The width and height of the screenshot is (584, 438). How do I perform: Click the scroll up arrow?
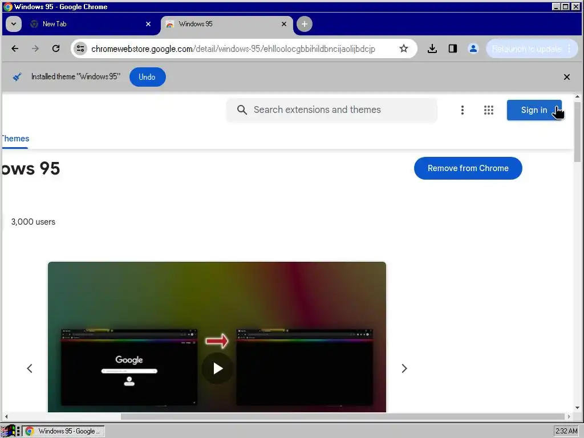(x=577, y=96)
